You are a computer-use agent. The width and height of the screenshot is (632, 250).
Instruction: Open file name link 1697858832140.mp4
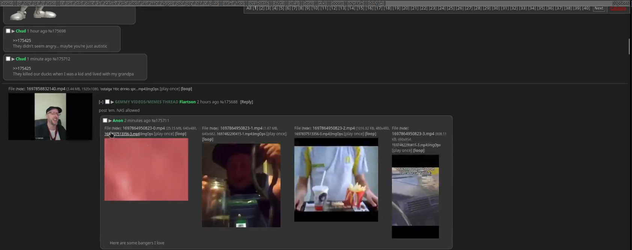(x=46, y=89)
